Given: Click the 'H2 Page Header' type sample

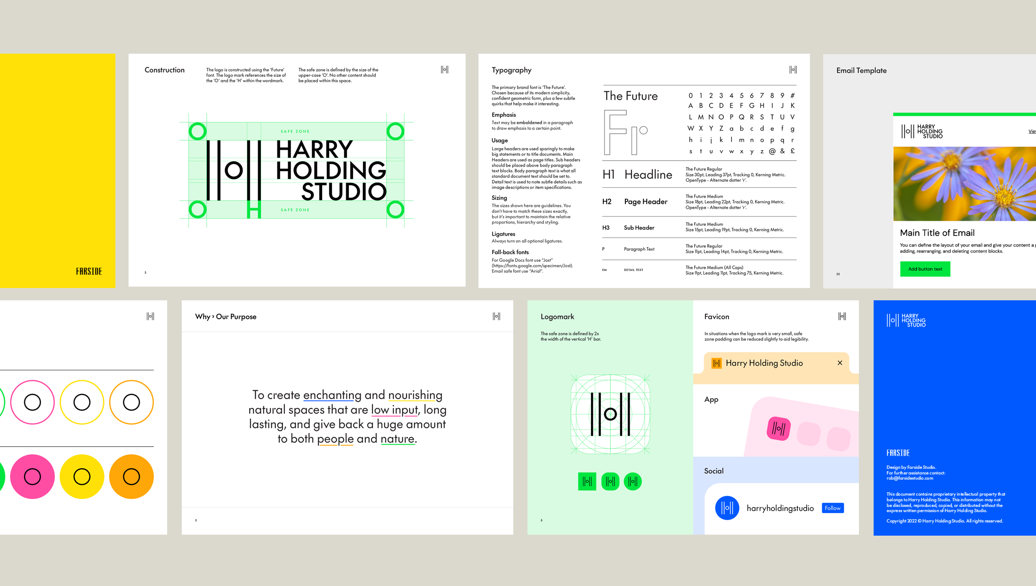Looking at the screenshot, I should pyautogui.click(x=635, y=202).
